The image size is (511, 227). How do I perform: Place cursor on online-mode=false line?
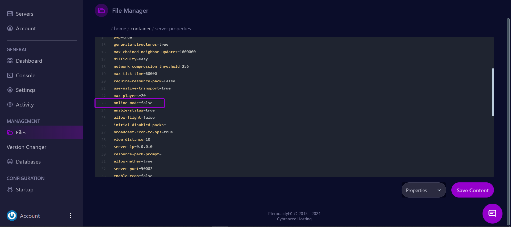click(x=133, y=103)
